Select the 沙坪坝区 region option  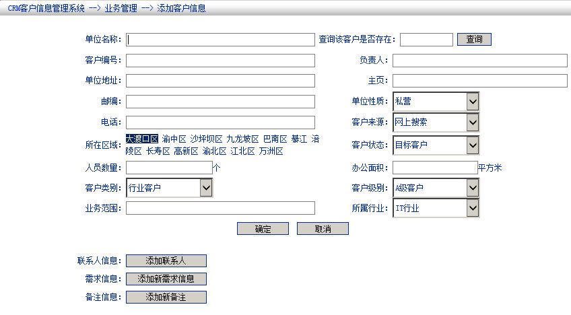(206, 139)
